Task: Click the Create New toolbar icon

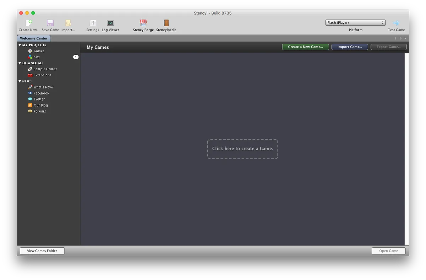Action: click(x=29, y=23)
